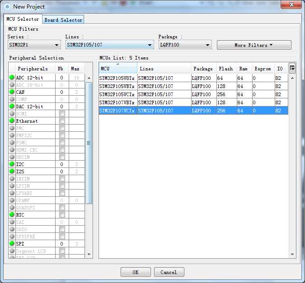Sort by the Lines column header

[164, 69]
